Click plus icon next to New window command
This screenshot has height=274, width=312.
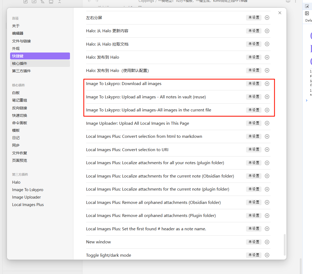tap(267, 242)
